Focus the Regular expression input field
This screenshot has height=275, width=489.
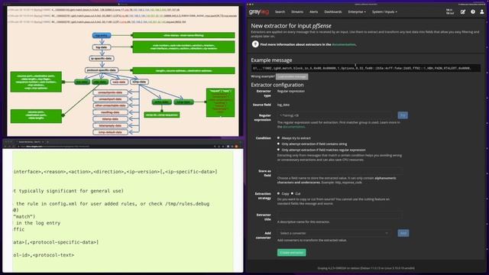pos(335,115)
